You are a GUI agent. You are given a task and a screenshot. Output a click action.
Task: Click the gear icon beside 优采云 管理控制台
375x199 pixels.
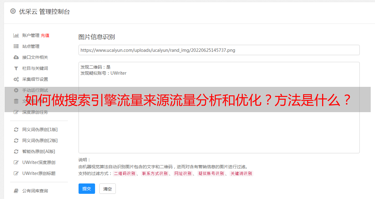13,11
